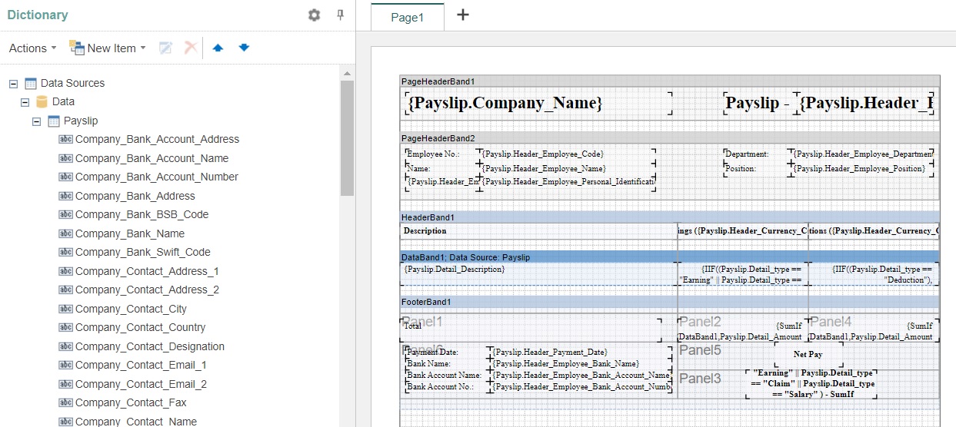Switch to the Page1 tab

408,17
